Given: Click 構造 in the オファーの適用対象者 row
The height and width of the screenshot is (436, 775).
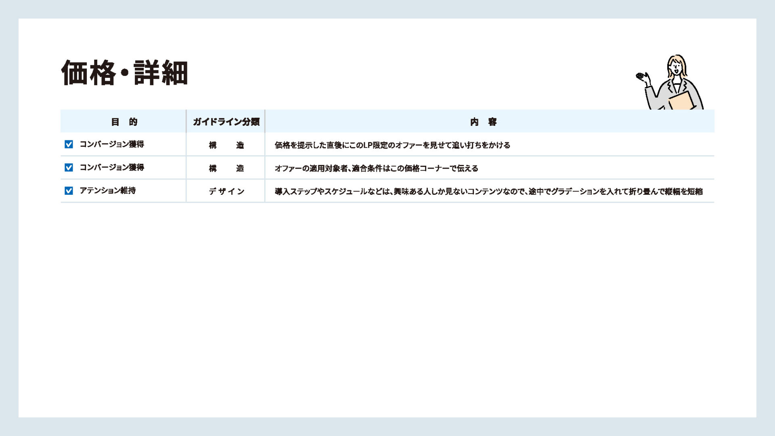Looking at the screenshot, I should (x=226, y=168).
